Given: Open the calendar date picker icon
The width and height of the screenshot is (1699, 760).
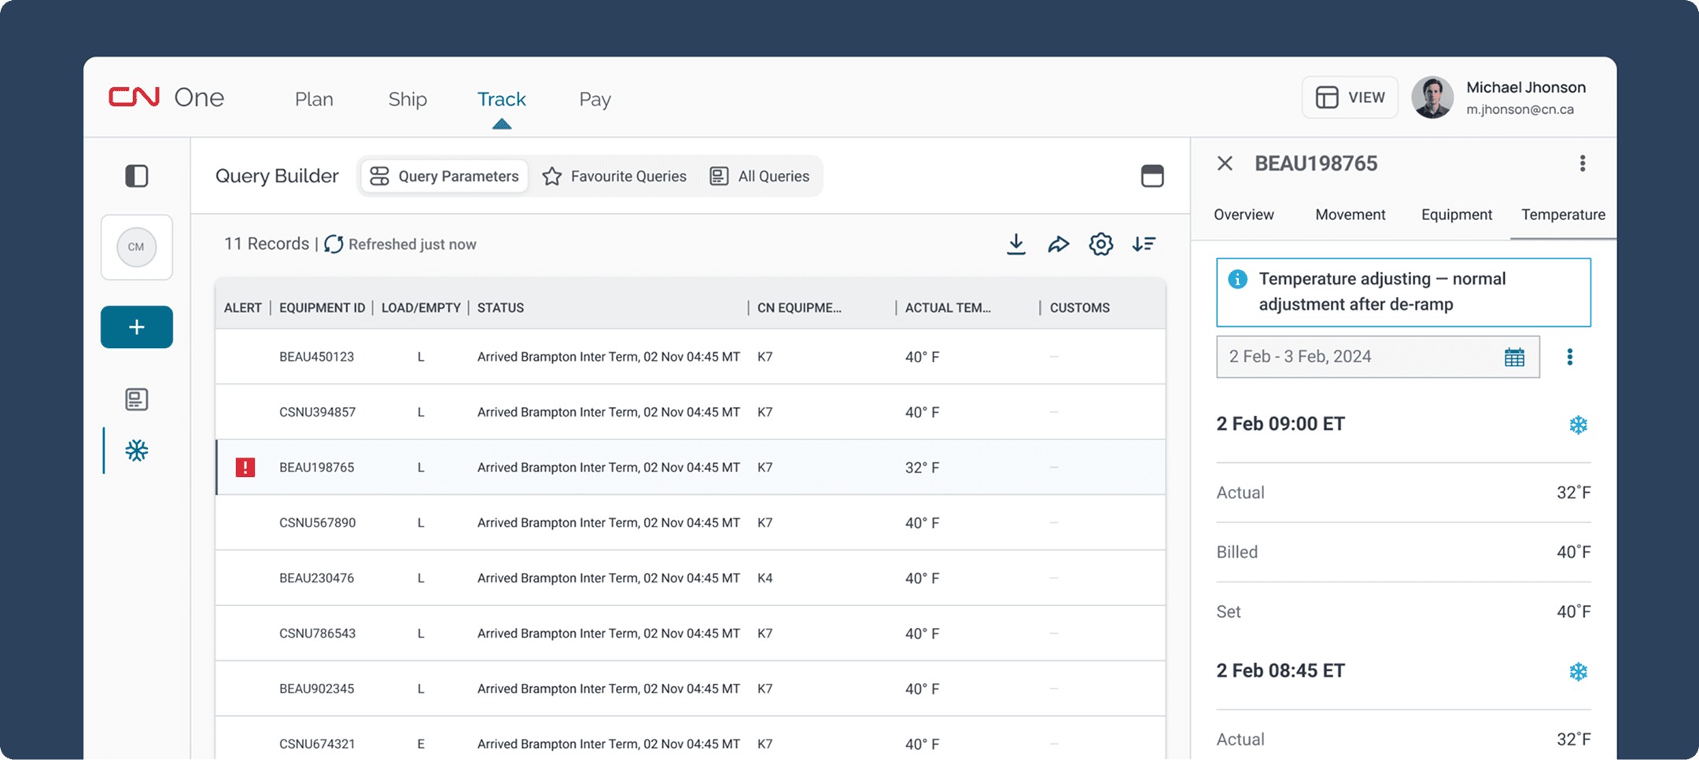Looking at the screenshot, I should [x=1514, y=357].
